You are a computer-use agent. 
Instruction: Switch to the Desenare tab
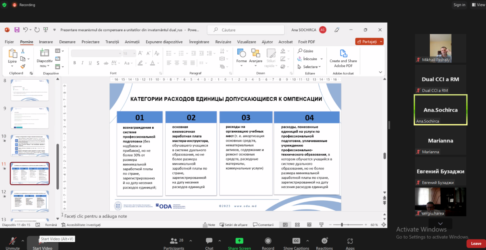(x=67, y=42)
